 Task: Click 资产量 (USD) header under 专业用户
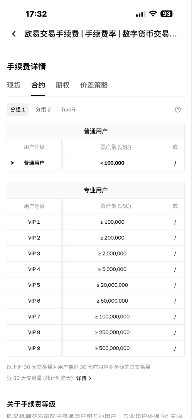pyautogui.click(x=116, y=206)
